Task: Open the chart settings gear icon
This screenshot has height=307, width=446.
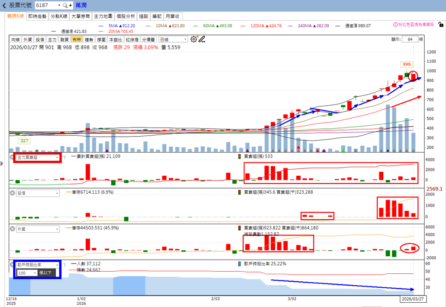Action: click(194, 39)
